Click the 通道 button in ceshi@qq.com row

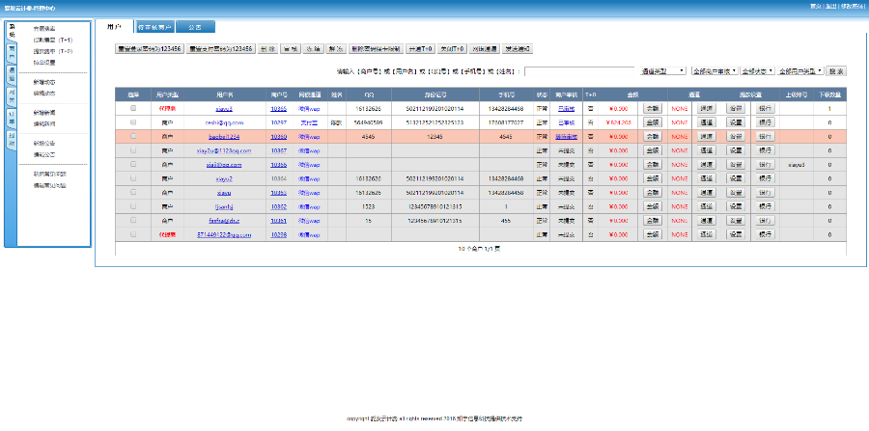706,122
